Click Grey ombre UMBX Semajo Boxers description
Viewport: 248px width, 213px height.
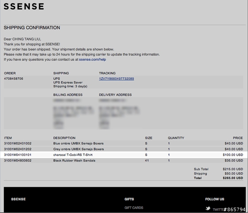pyautogui.click(x=79, y=149)
